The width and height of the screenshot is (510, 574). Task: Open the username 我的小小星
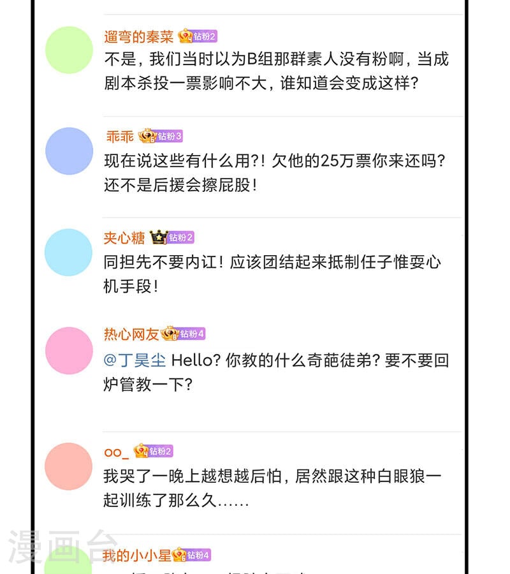click(x=136, y=556)
